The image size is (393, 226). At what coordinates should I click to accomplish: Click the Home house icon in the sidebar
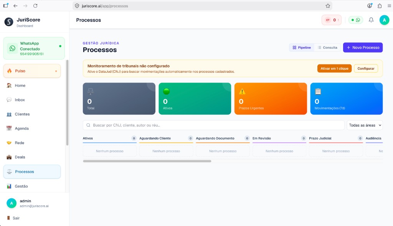[9, 85]
